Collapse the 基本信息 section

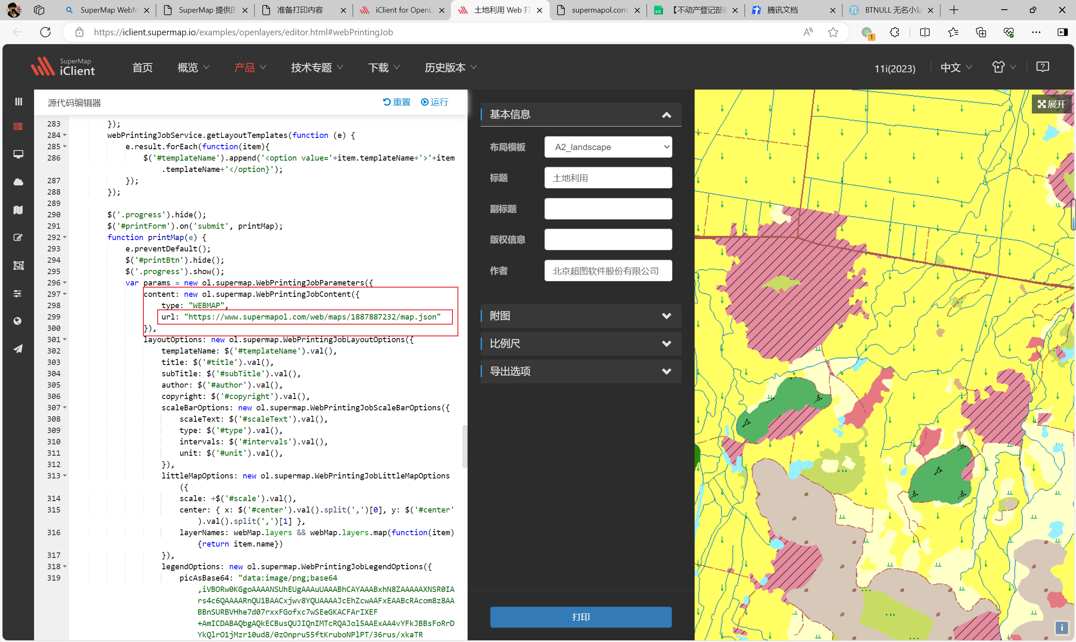click(x=666, y=115)
